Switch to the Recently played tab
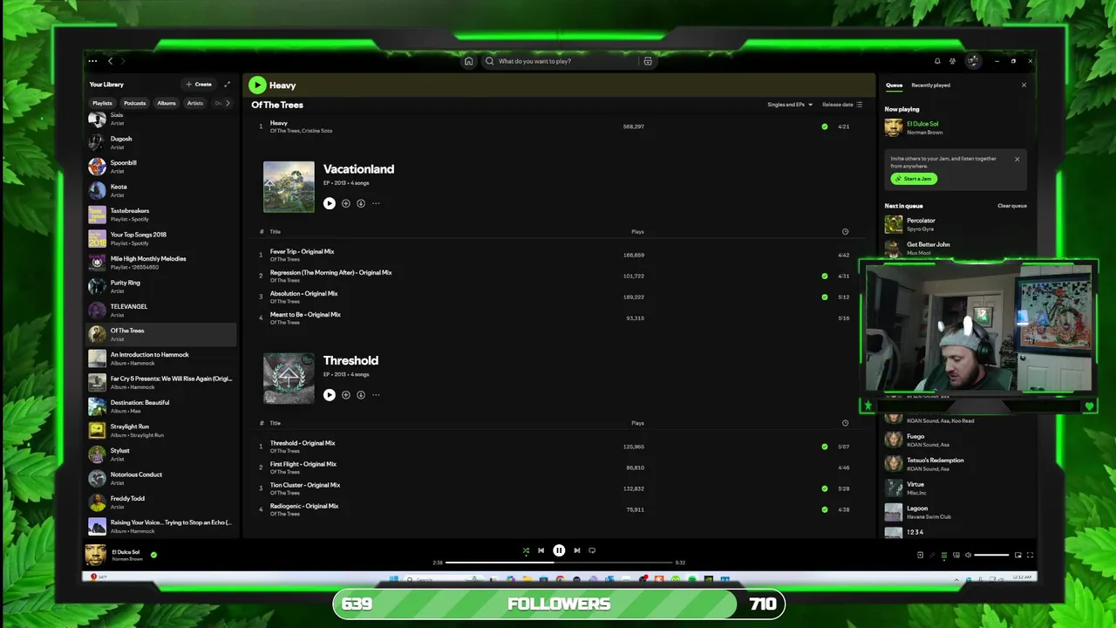This screenshot has width=1116, height=628. [930, 85]
